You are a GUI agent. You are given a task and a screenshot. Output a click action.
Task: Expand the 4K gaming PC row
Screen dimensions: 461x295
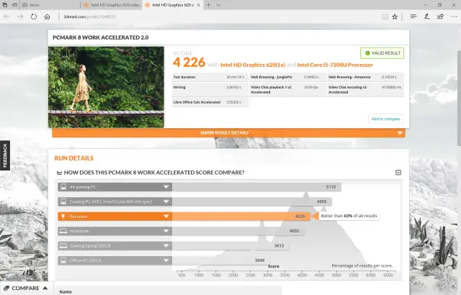click(166, 187)
